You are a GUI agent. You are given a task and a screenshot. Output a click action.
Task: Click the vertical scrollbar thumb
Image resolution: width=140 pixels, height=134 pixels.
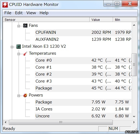pos(134,65)
